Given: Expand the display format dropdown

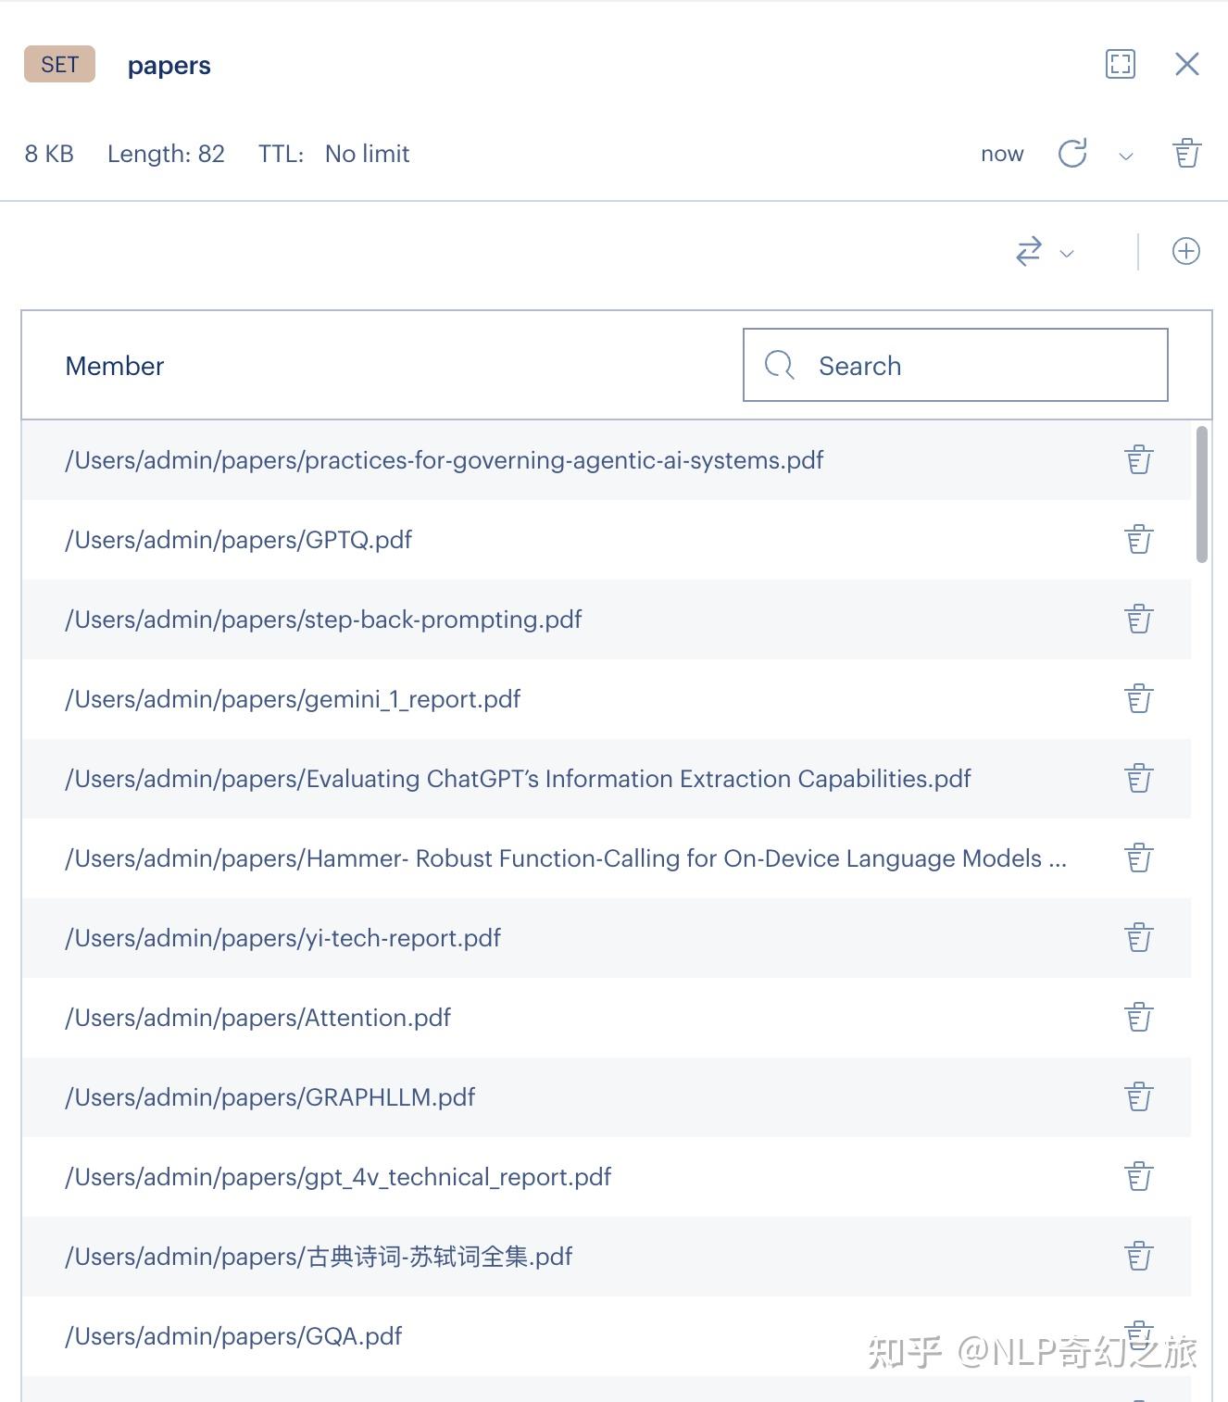Looking at the screenshot, I should click(x=1068, y=254).
